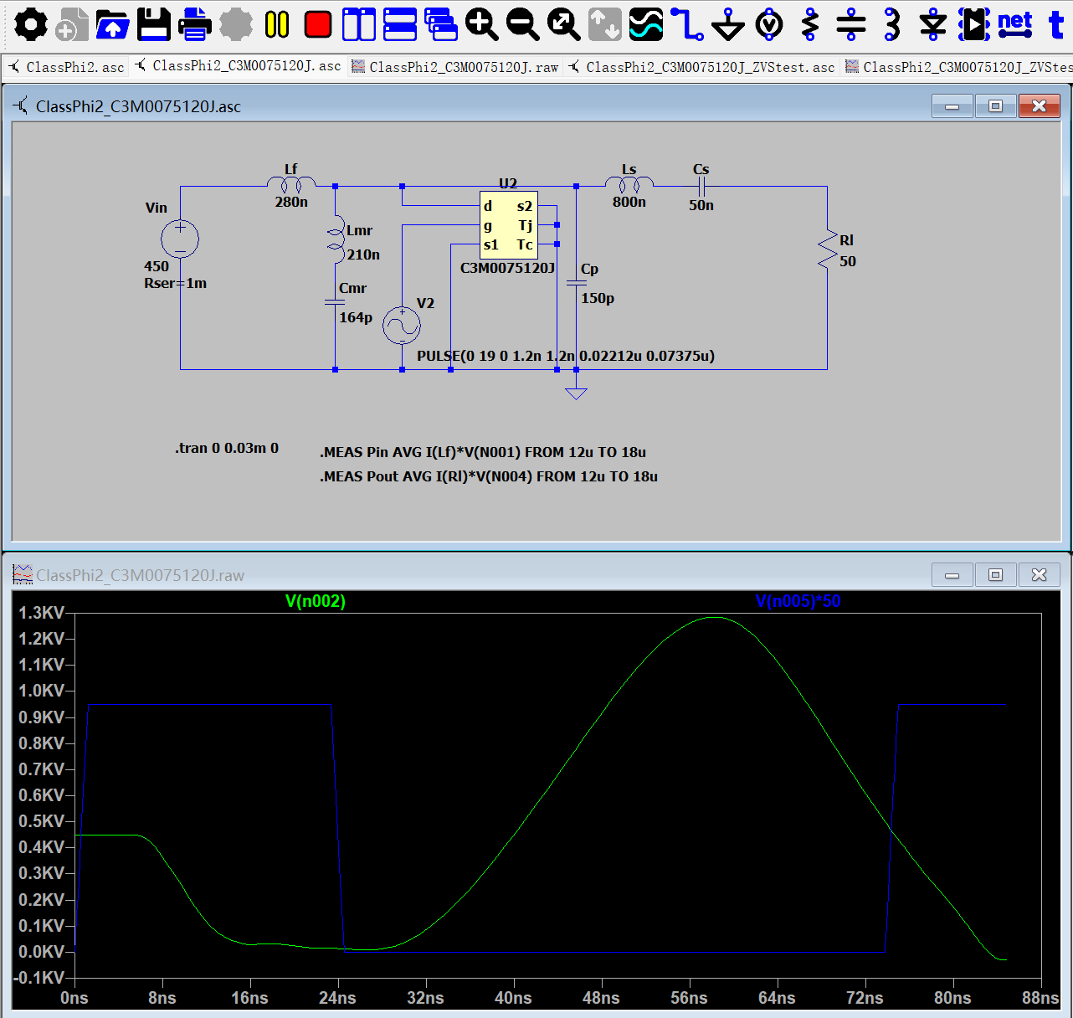Stop the simulation with red button
The image size is (1073, 1018).
[318, 25]
